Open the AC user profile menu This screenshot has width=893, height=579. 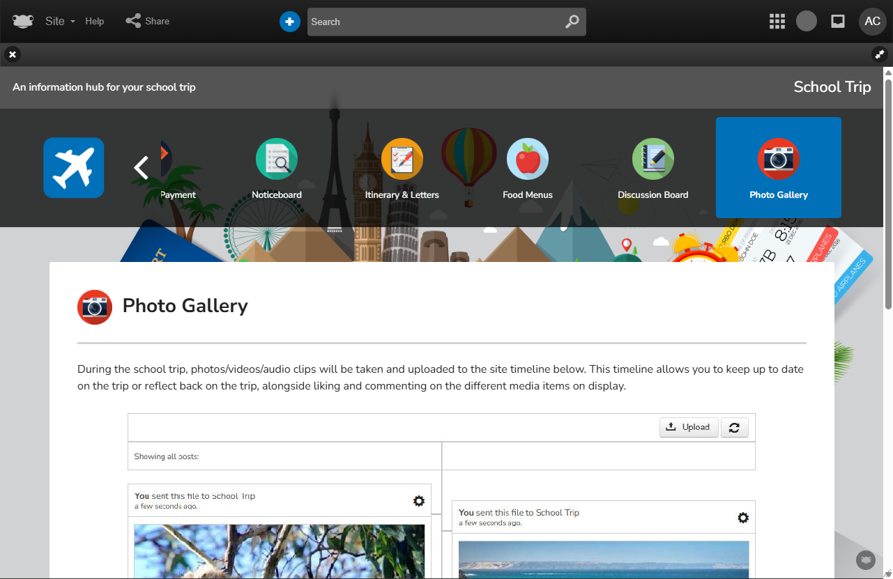872,22
